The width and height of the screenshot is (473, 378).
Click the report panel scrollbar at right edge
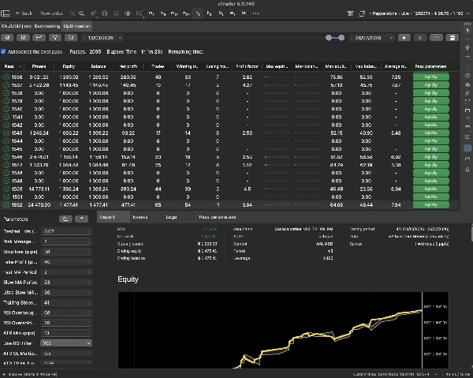471,233
